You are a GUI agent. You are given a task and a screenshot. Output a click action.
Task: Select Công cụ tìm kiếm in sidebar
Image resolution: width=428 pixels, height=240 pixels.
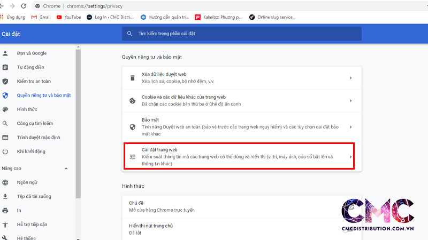click(x=35, y=124)
